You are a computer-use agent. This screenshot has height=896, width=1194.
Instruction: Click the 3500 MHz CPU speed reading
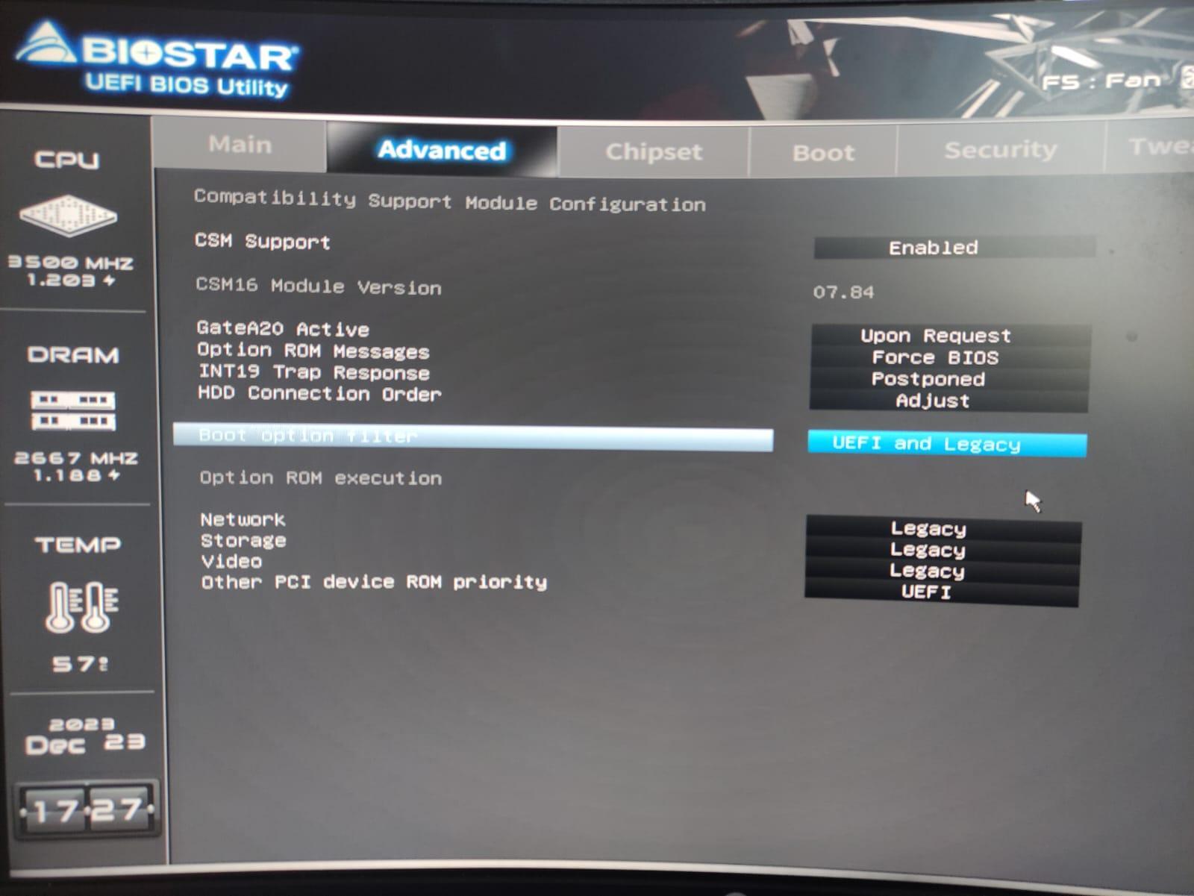pos(71,263)
